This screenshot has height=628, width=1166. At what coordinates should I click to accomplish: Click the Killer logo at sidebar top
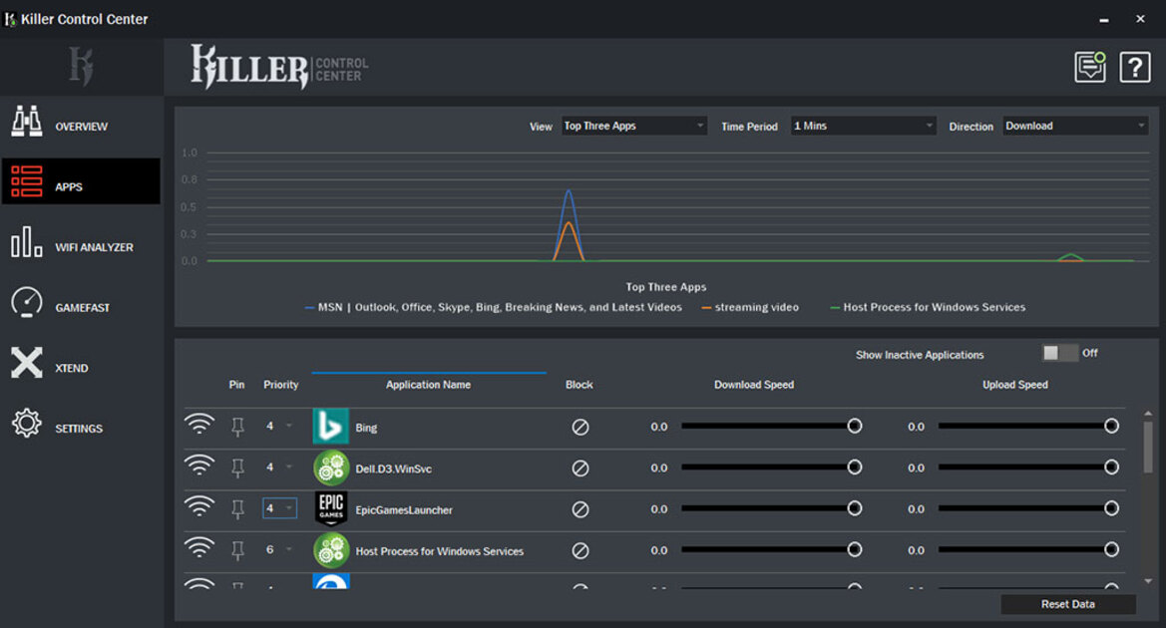(x=81, y=66)
